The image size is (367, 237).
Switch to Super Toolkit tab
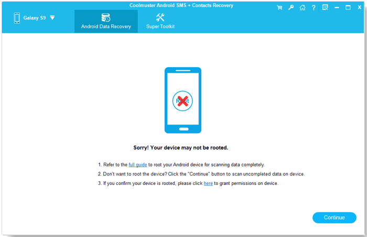click(x=160, y=22)
